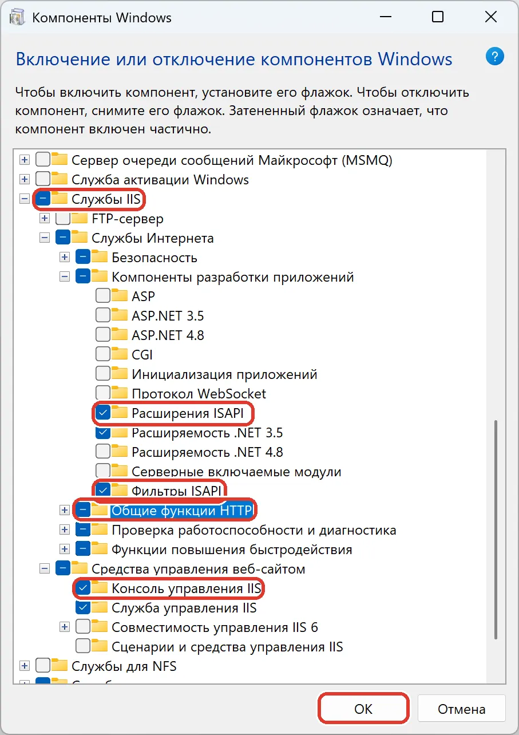Expand the Общие функции HTTP node
Screen dimensions: 519x735
[65, 510]
